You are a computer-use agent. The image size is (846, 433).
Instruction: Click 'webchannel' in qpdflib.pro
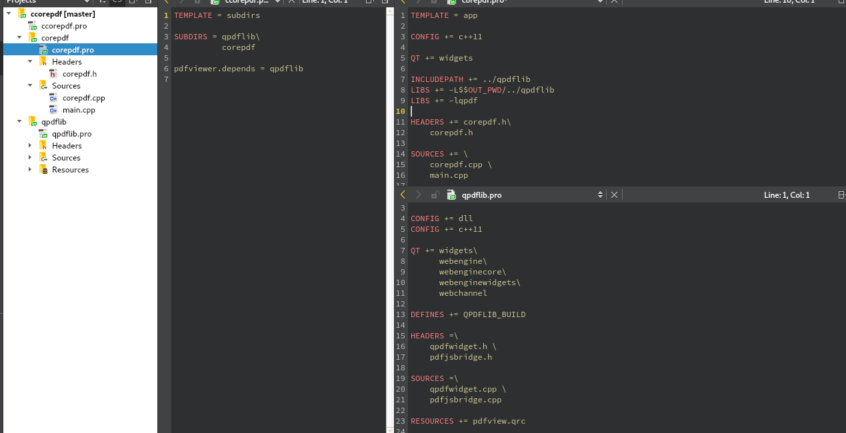click(x=463, y=293)
